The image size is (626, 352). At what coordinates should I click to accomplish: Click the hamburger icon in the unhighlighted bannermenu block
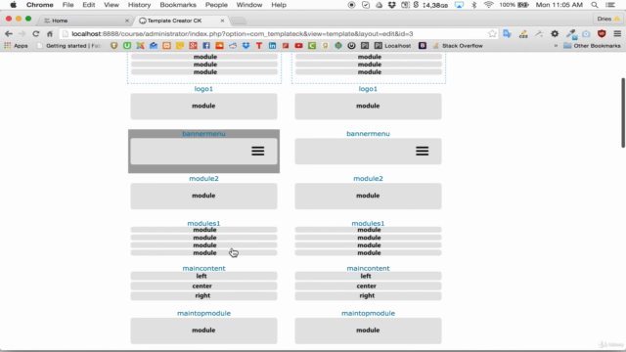click(422, 151)
